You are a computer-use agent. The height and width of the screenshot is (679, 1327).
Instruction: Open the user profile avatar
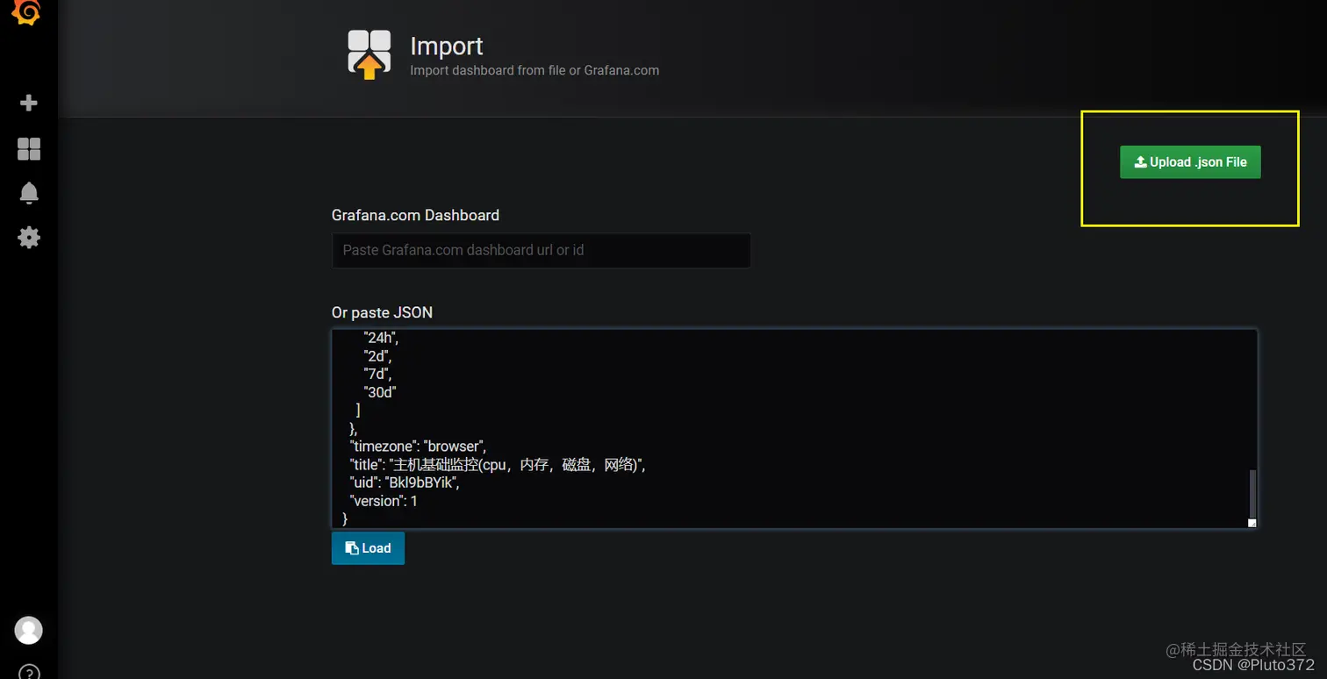(29, 630)
